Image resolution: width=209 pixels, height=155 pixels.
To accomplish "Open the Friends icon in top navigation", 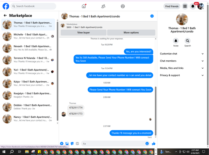I will 103,6.
